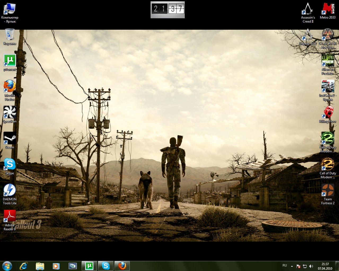The width and height of the screenshot is (339, 271).
Task: Click the flip clock desktop gadget
Action: point(168,10)
